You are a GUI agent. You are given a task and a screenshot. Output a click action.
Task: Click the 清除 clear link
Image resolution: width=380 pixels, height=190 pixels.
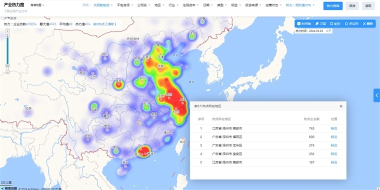110,24
